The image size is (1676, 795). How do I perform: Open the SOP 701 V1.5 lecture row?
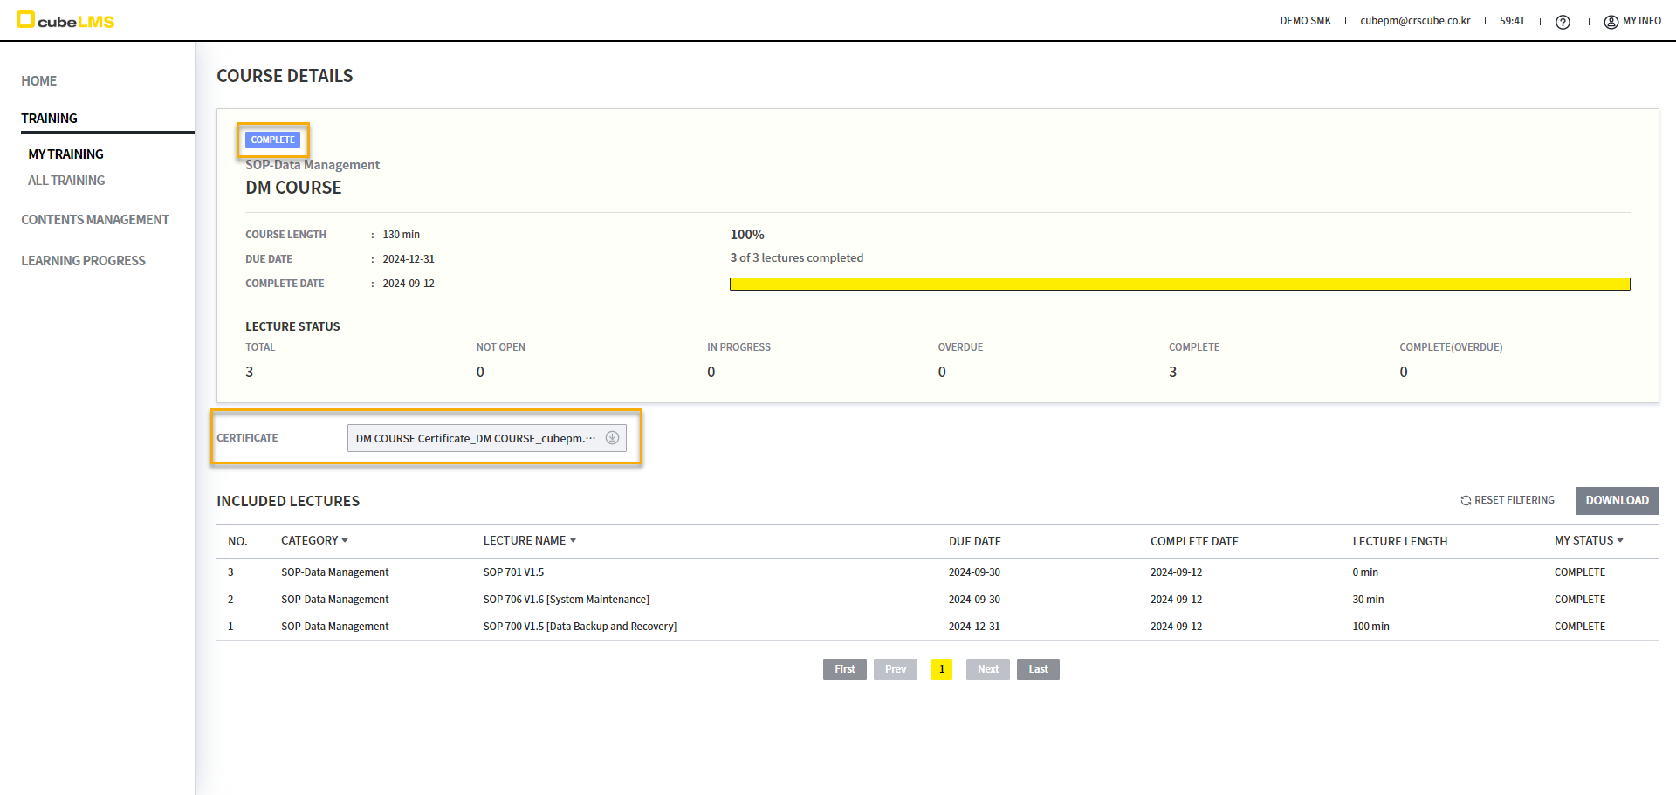click(x=513, y=572)
